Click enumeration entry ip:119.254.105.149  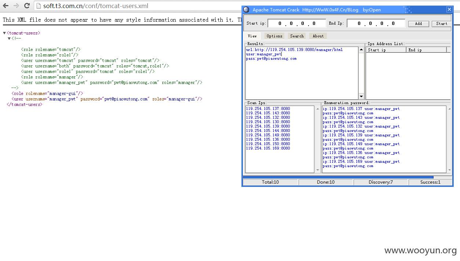click(361, 144)
